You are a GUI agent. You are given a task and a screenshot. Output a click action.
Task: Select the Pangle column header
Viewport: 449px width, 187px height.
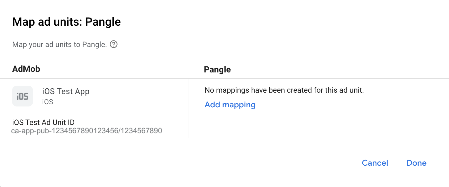[x=217, y=69]
